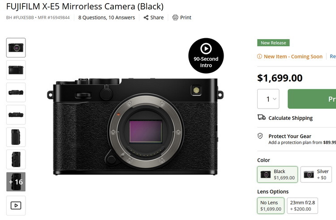Select the Black color option
The height and width of the screenshot is (220, 336).
[277, 174]
